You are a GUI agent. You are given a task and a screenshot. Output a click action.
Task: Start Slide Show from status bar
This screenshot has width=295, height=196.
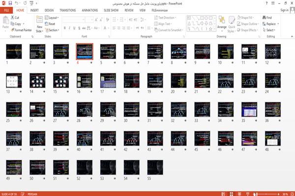click(x=248, y=194)
